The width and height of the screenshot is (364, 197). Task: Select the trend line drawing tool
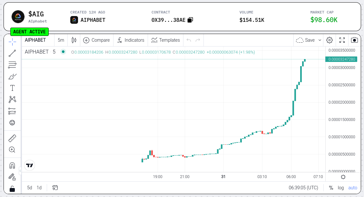coord(12,53)
